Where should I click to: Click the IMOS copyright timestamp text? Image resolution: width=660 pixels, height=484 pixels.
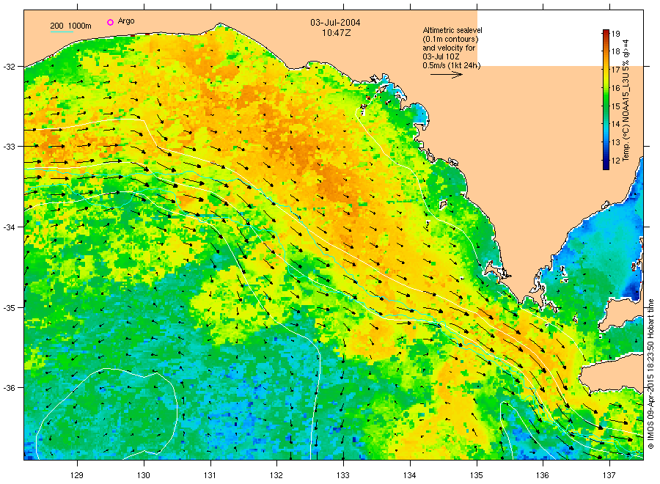click(650, 374)
